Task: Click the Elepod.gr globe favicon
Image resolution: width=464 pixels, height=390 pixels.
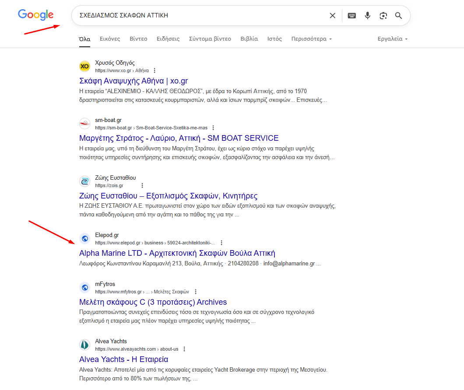Action: (84, 239)
